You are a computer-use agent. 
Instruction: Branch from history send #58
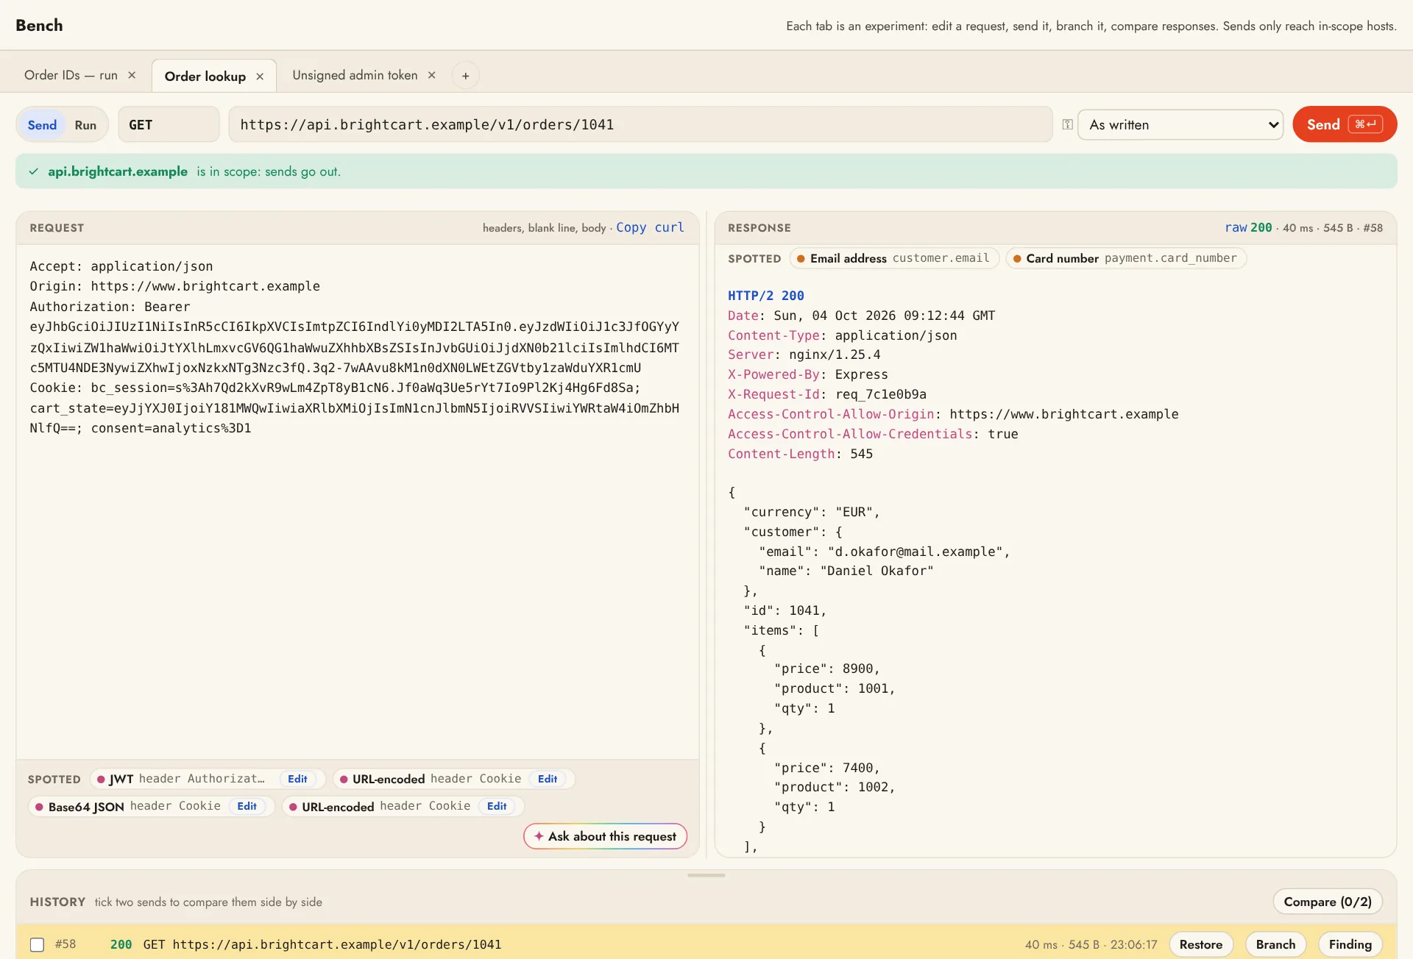(1275, 944)
